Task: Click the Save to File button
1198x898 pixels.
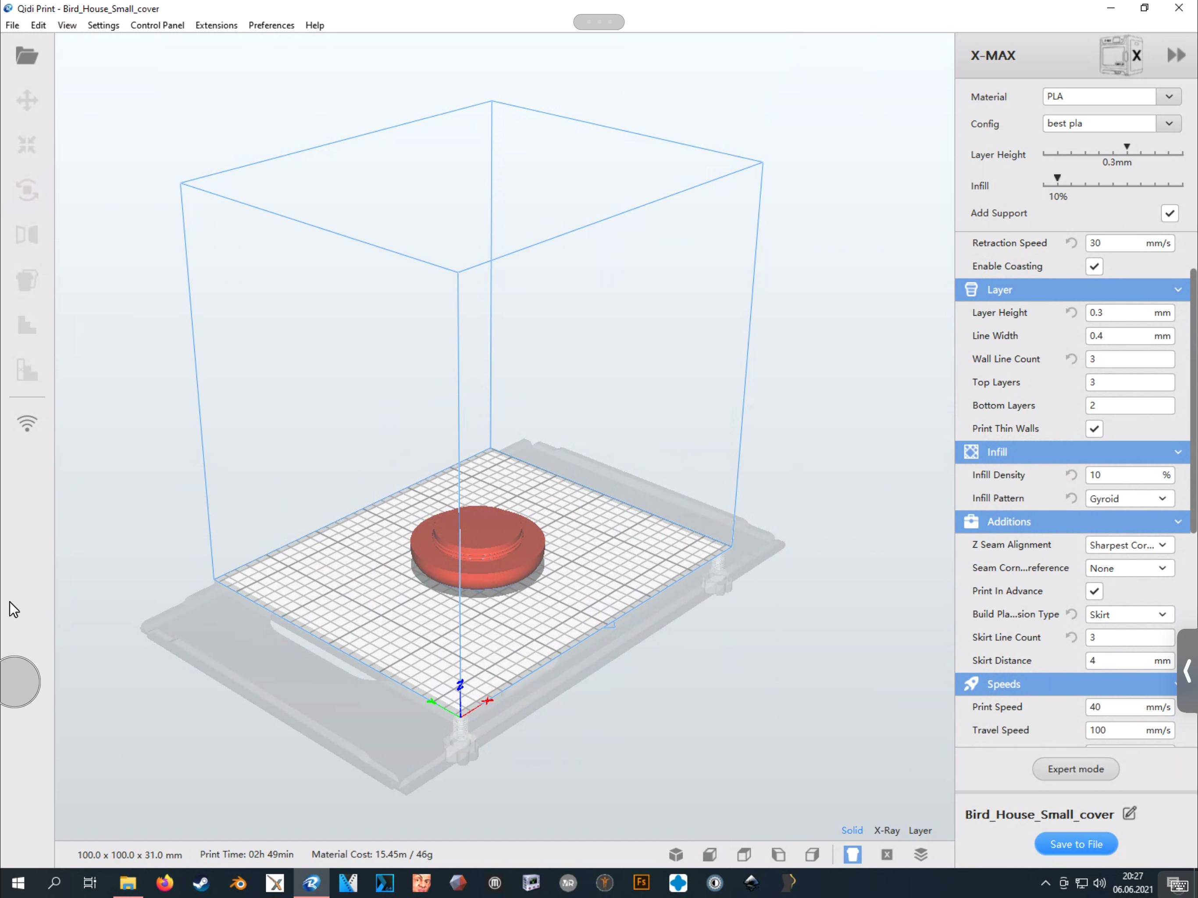Action: coord(1076,844)
